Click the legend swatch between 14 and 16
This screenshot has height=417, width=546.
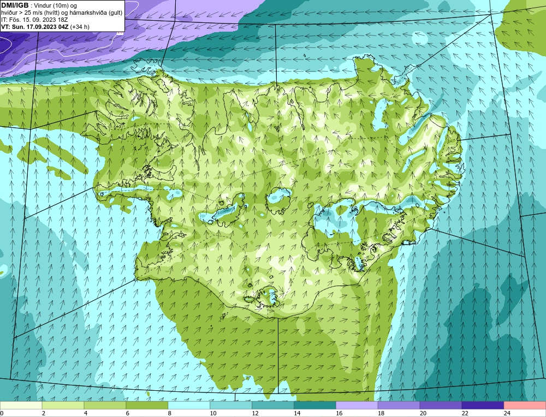pos(315,405)
